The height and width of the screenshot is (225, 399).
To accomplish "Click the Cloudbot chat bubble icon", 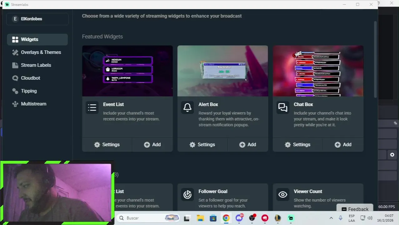I will pyautogui.click(x=15, y=78).
